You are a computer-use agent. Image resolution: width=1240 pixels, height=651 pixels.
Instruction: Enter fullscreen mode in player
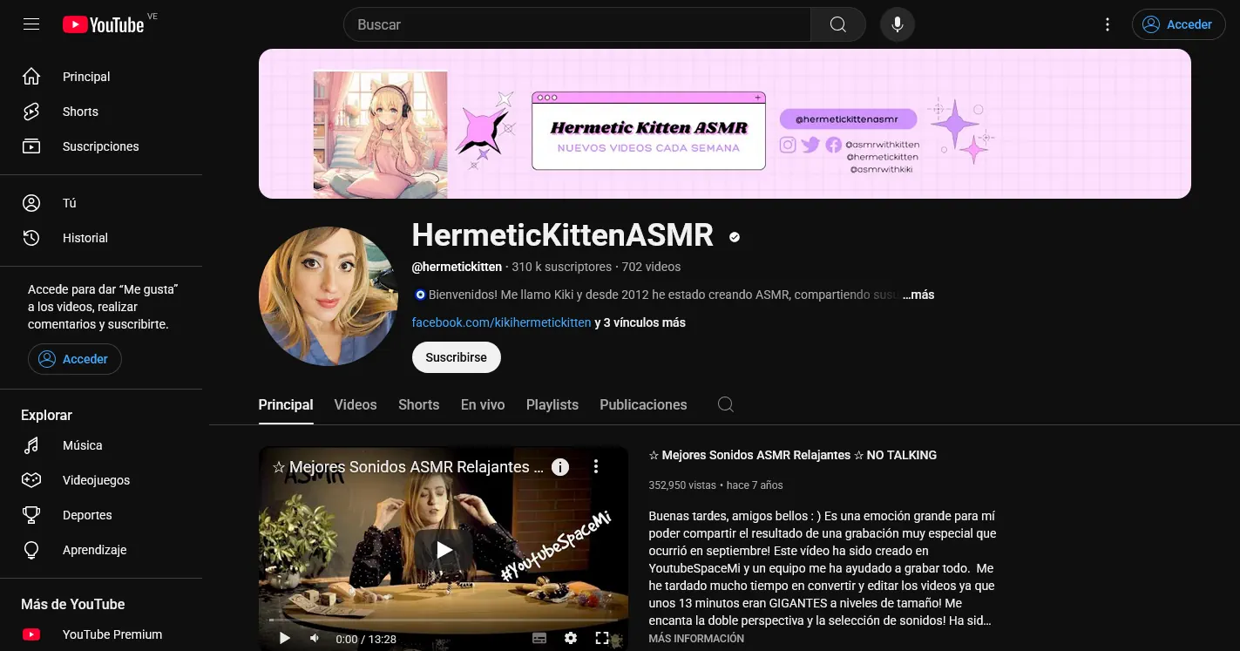pyautogui.click(x=601, y=638)
